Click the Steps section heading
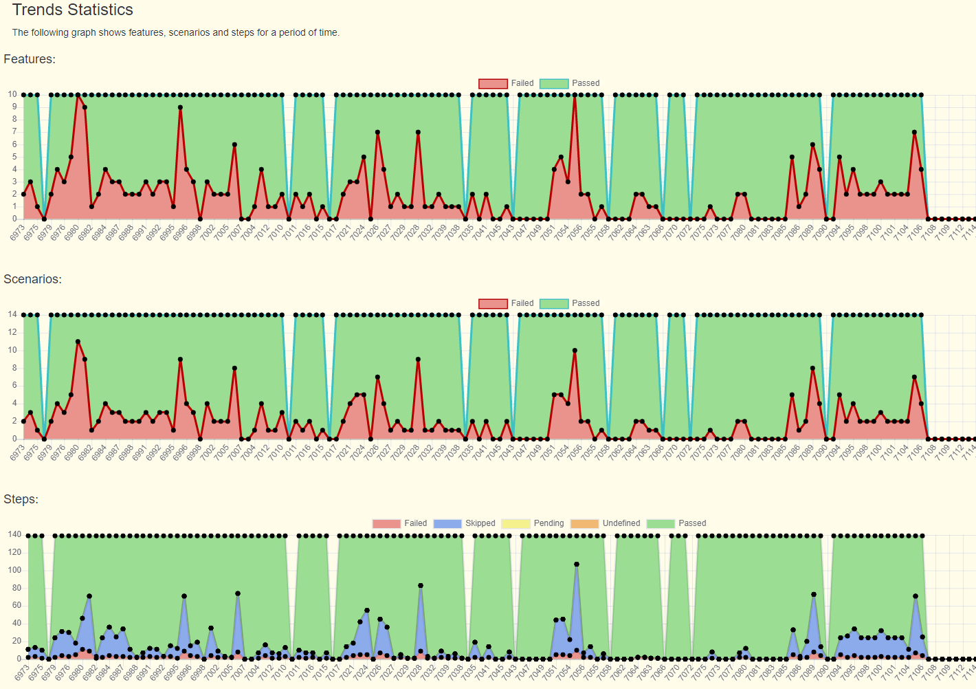 [21, 499]
